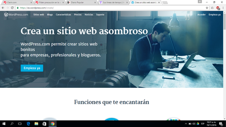Click the Google Drive tray icon
Viewport: 226px width, 127px height.
pos(198,124)
